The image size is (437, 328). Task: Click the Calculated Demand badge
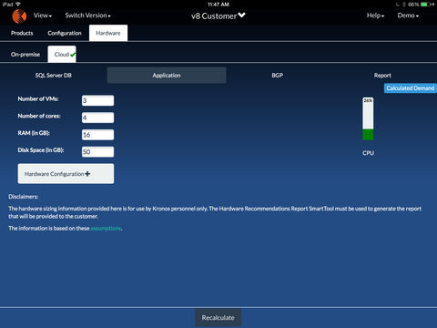coord(411,88)
